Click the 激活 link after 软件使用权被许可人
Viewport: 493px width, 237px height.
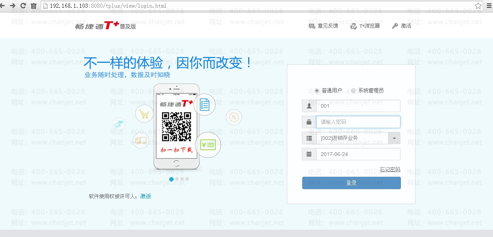pos(145,196)
